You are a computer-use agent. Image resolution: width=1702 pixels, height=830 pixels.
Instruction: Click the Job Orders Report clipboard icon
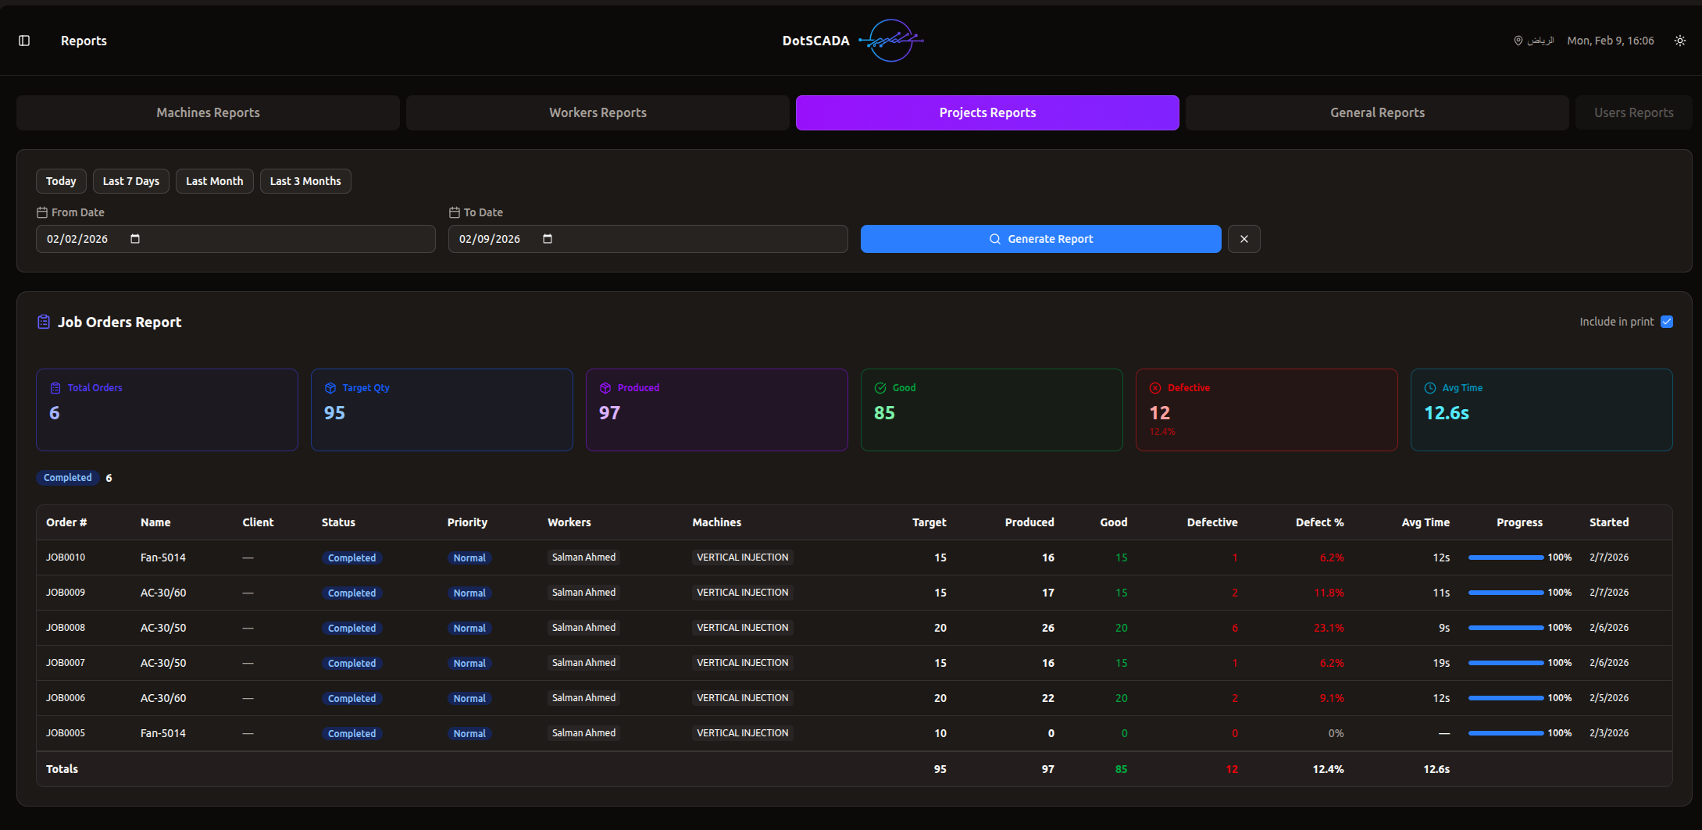(44, 322)
